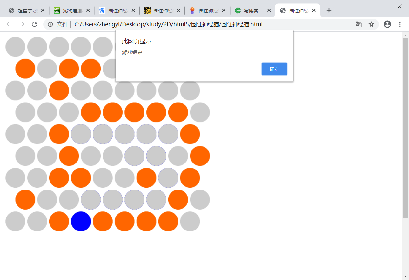Open the Chrome three-dot menu

[x=400, y=24]
